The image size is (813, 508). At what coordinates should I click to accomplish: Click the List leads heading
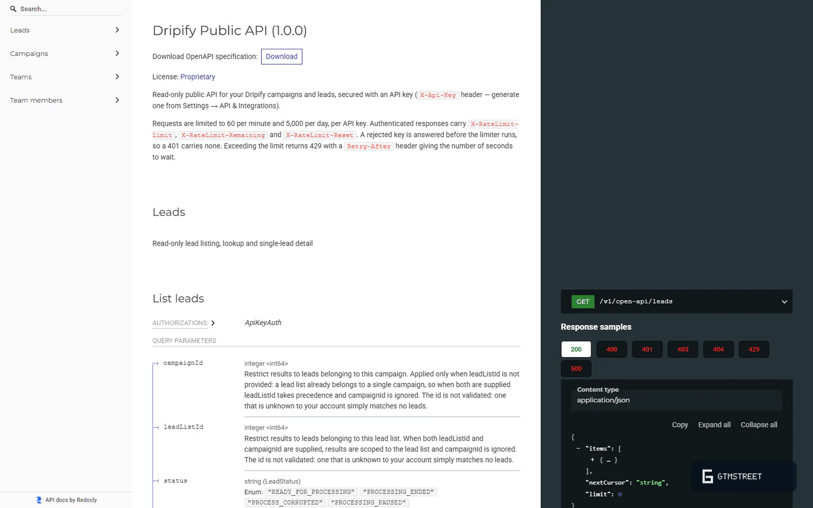click(x=178, y=298)
